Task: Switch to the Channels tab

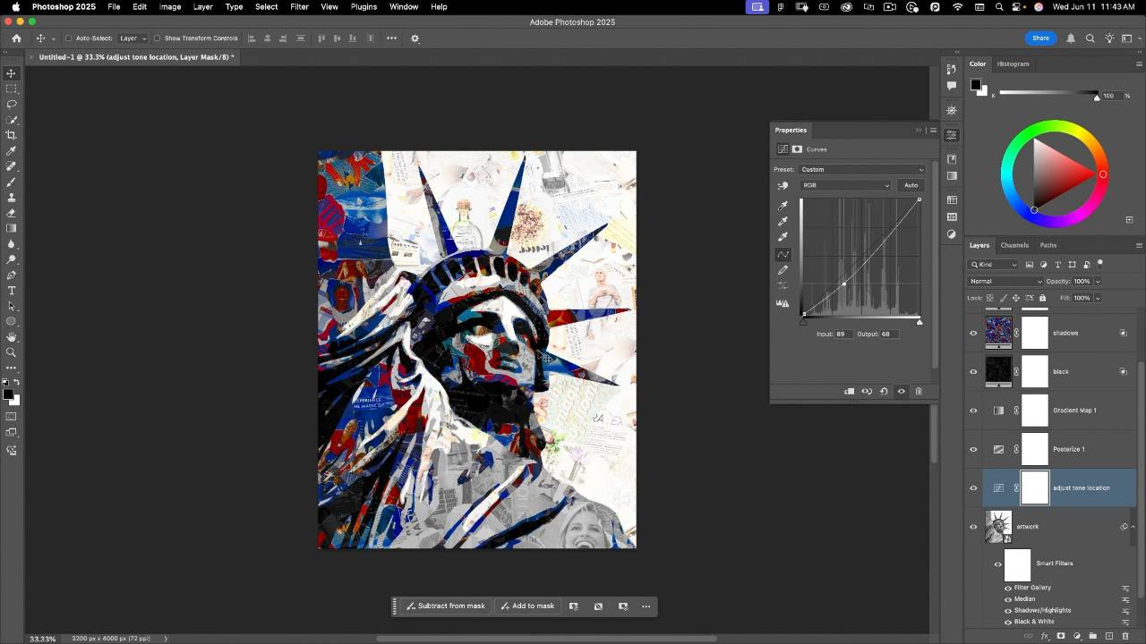Action: coord(1014,245)
